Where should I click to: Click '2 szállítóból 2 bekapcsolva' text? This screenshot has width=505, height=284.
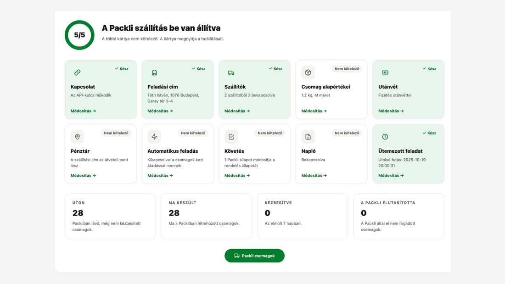pyautogui.click(x=250, y=95)
